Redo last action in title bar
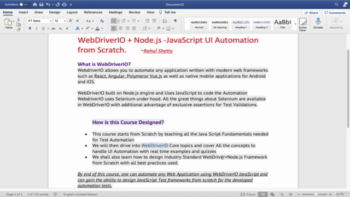The image size is (350, 197). coord(57,4)
